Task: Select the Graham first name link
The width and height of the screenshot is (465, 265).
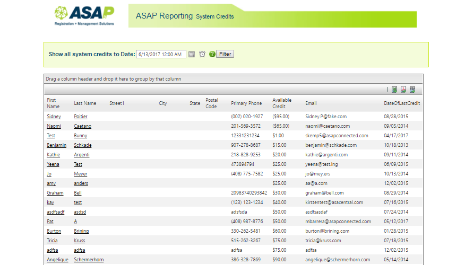Action: 55,193
